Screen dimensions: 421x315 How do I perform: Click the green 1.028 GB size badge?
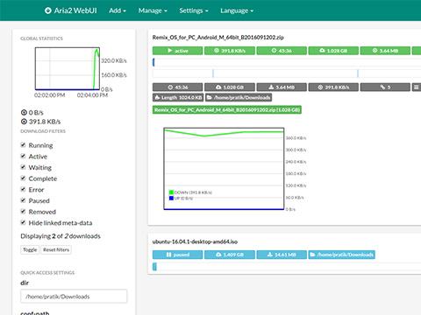(x=333, y=51)
